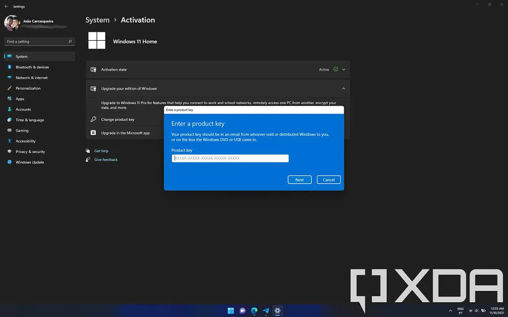The image size is (508, 317).
Task: Open Telegram from the taskbar
Action: click(x=266, y=311)
